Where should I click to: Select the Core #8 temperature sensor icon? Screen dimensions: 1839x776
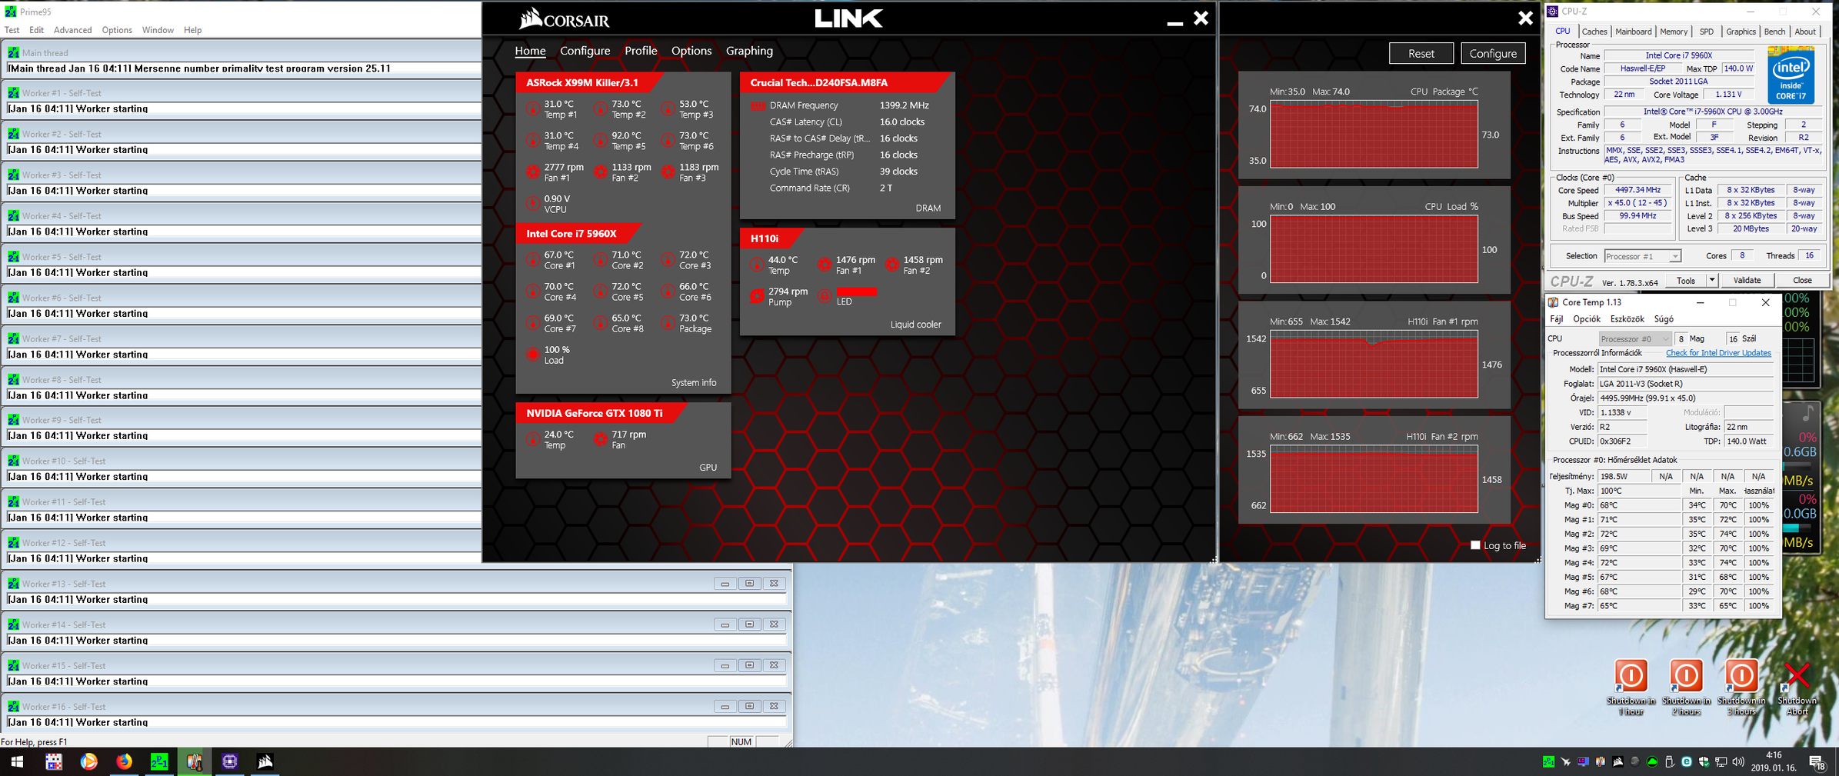coord(600,323)
